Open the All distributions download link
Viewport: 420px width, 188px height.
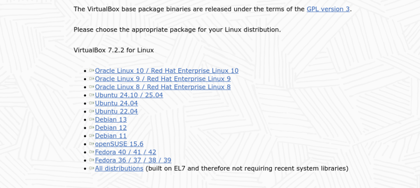[x=119, y=168]
